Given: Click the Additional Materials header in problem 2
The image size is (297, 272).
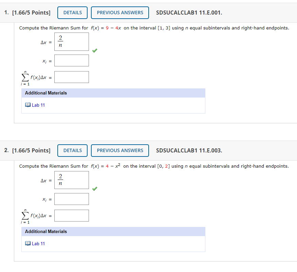Looking at the screenshot, I should pos(45,231).
